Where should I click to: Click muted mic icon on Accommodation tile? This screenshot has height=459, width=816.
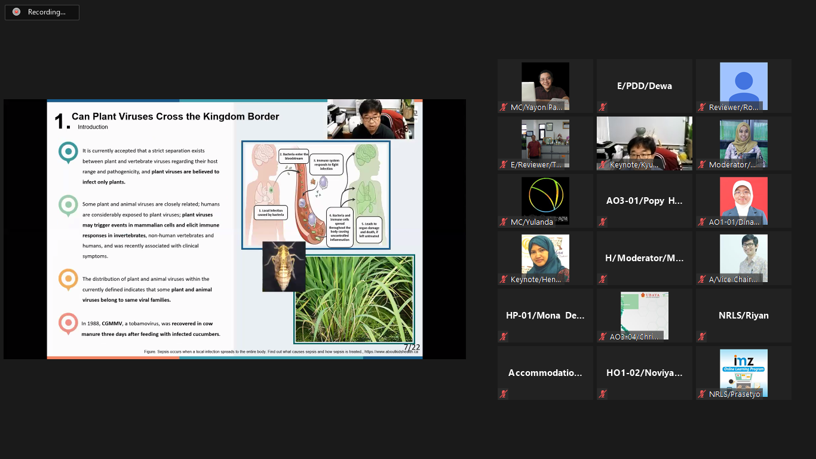[504, 394]
